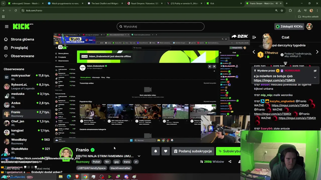This screenshot has height=180, width=321.
Task: Open mokrysuchar channel in sidebar
Action: coord(27,77)
